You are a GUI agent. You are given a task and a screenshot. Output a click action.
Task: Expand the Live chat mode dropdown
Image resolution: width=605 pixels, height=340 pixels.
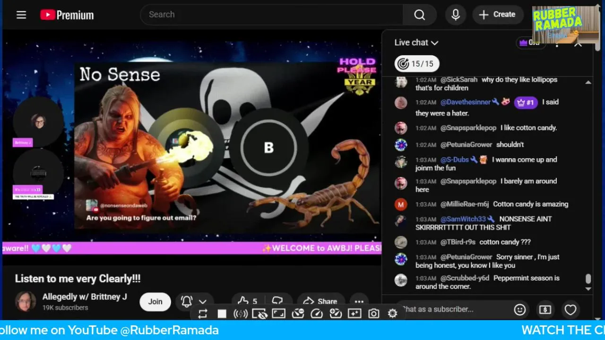[416, 42]
